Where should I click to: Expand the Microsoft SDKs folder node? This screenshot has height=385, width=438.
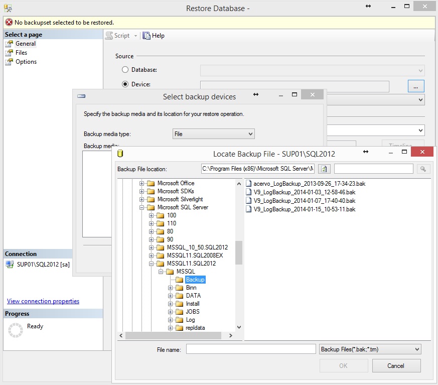coord(141,191)
